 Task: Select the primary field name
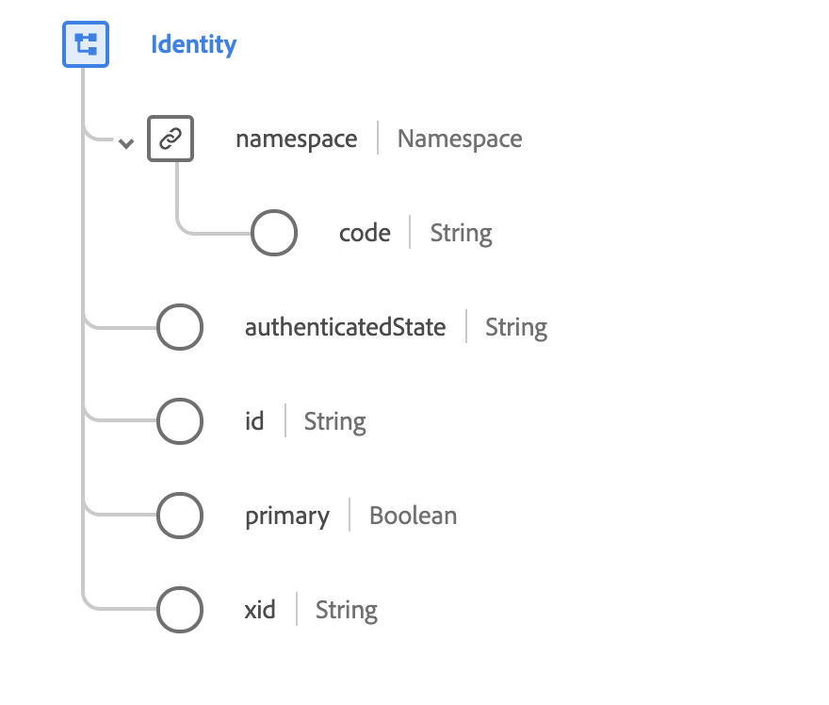click(x=287, y=516)
